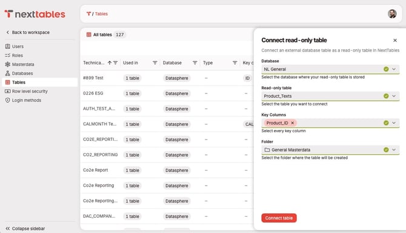Click the Masterdata snowflake icon
The height and width of the screenshot is (233, 406).
click(7, 64)
